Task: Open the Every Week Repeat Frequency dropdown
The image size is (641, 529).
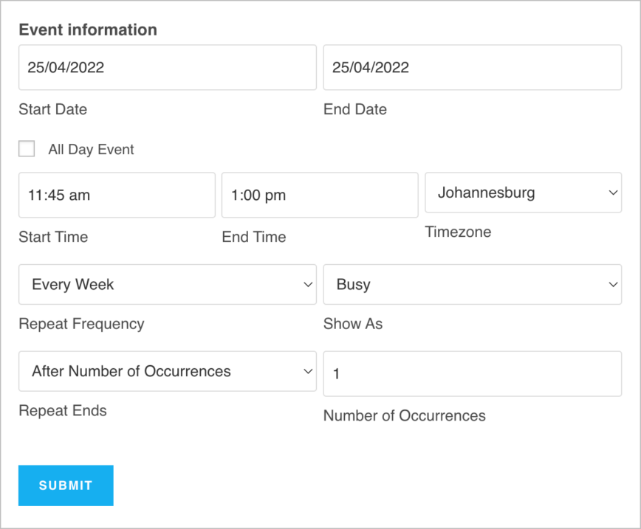Action: [168, 284]
